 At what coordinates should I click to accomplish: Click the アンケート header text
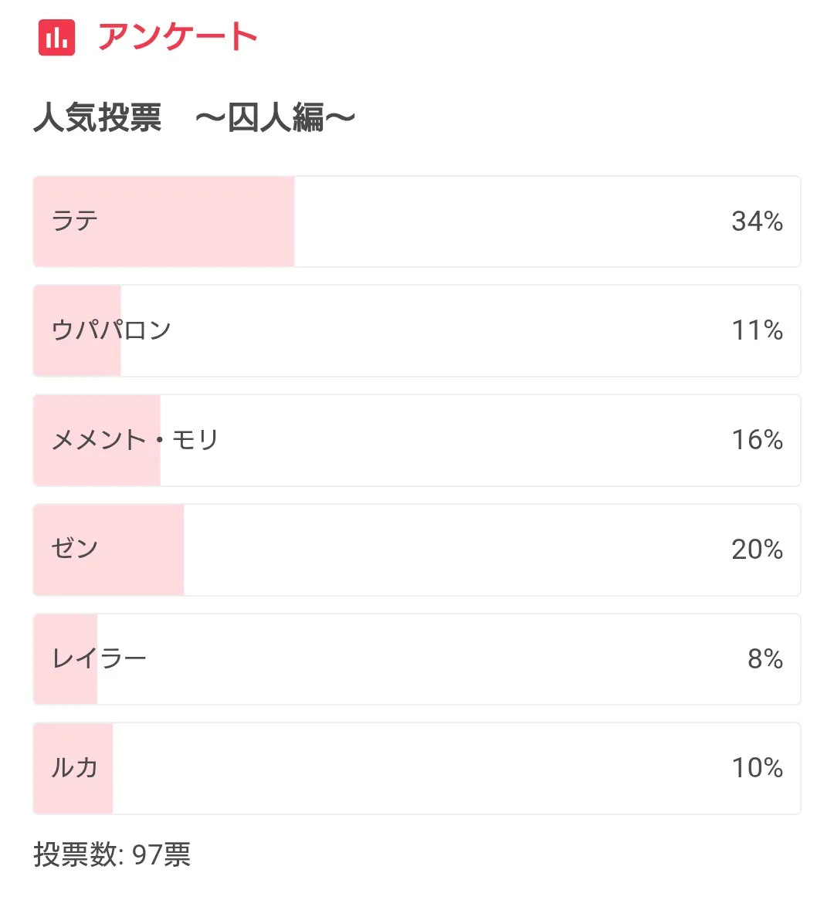[x=178, y=37]
